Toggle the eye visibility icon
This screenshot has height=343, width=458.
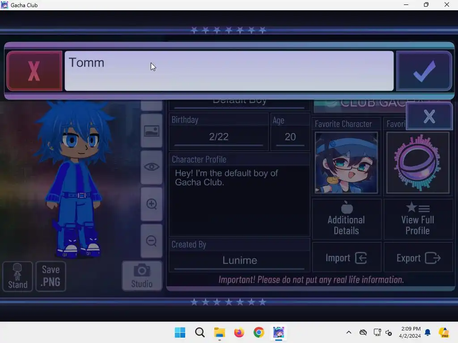[152, 167]
